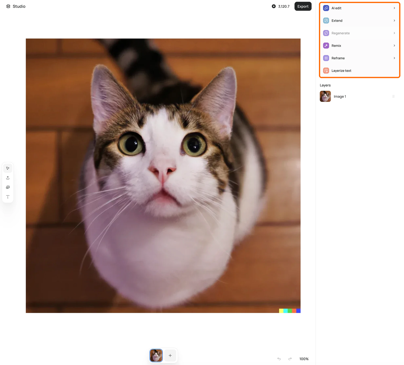Image resolution: width=404 pixels, height=365 pixels.
Task: Click the Layerize text icon
Action: pyautogui.click(x=326, y=71)
